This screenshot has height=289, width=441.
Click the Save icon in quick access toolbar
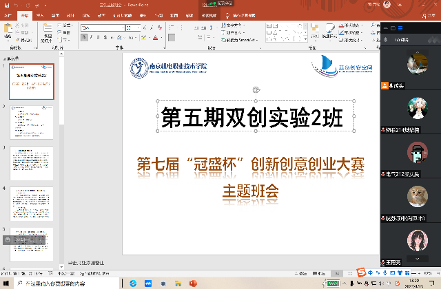coord(6,3)
